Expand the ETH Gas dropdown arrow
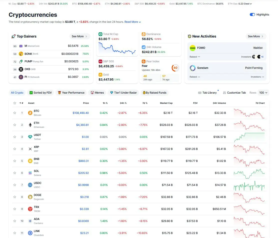Screen dimensions: 278x238 point(251,4)
